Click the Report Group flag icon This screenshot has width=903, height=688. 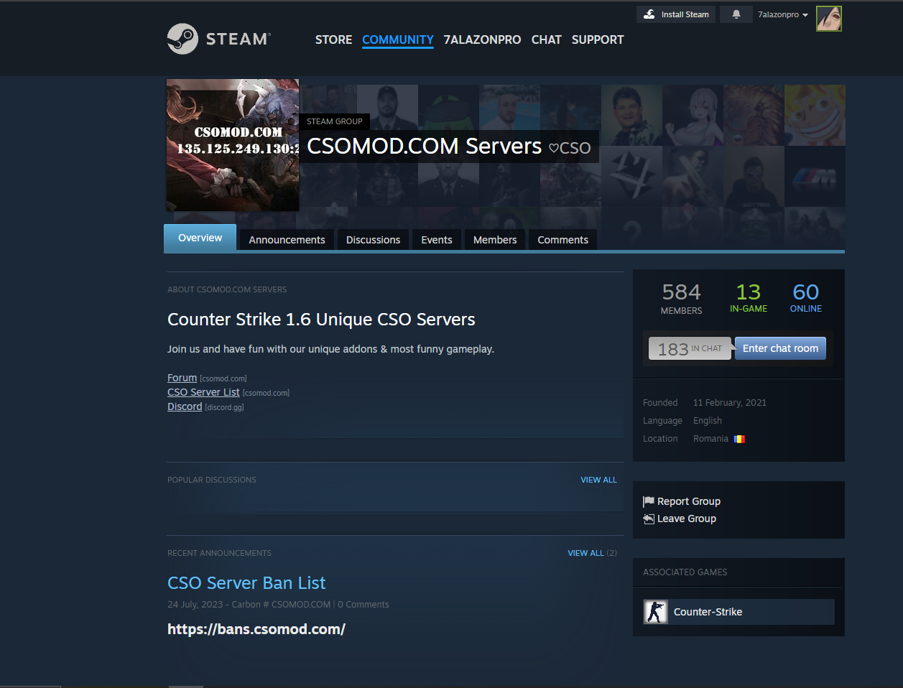click(x=649, y=501)
